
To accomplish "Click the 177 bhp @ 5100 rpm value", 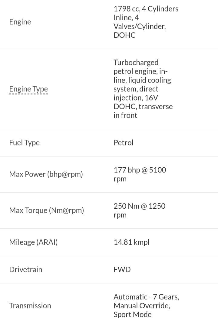I will [x=140, y=174].
